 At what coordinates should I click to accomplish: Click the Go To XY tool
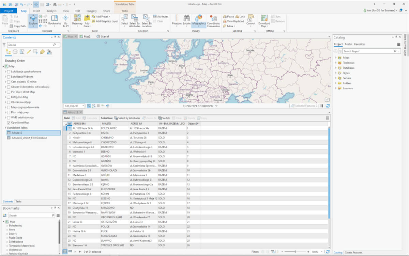(65, 20)
